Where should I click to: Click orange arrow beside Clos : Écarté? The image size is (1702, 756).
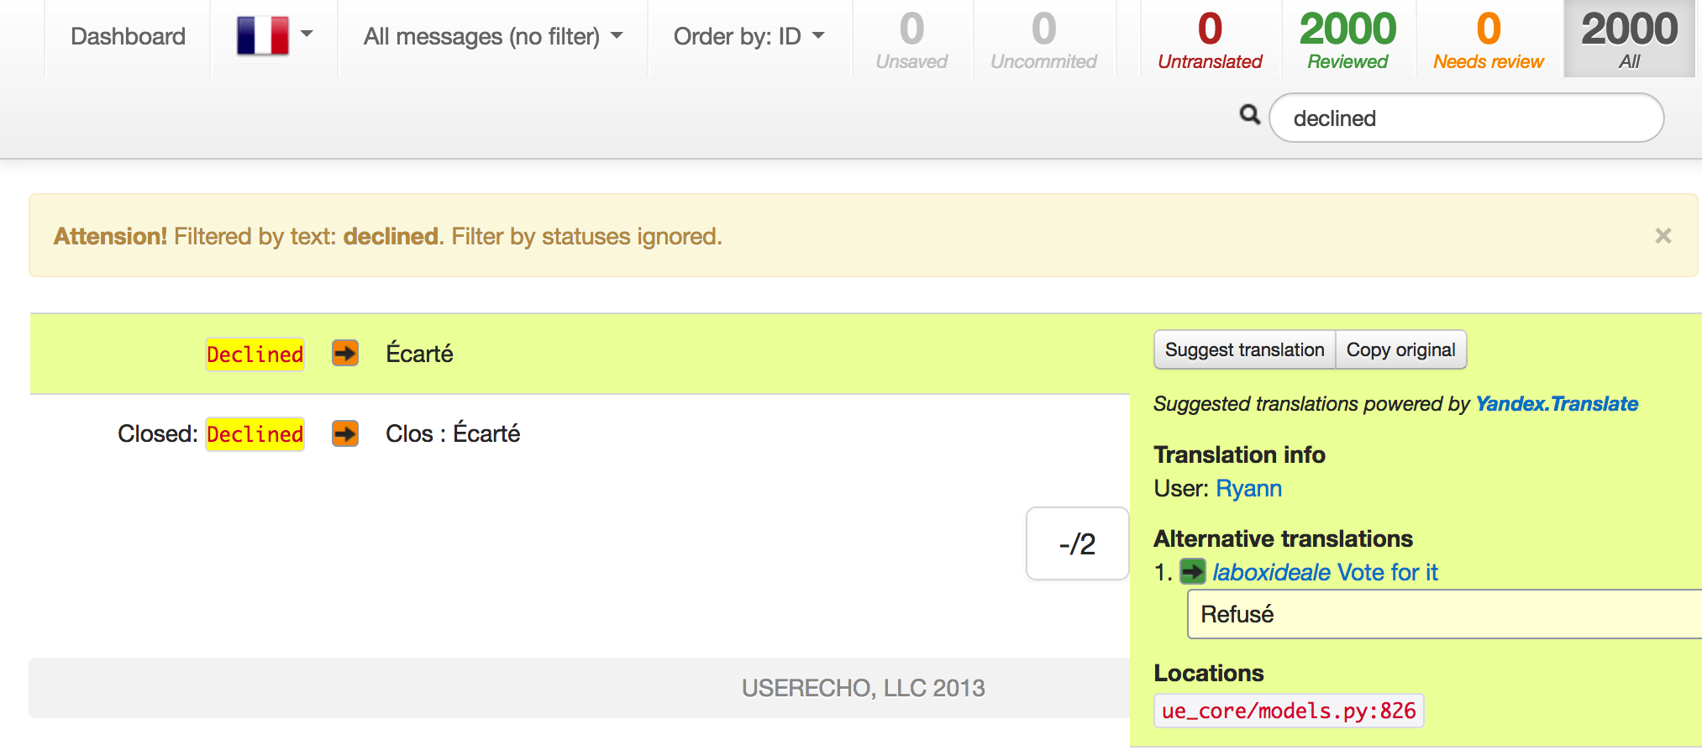pyautogui.click(x=344, y=433)
